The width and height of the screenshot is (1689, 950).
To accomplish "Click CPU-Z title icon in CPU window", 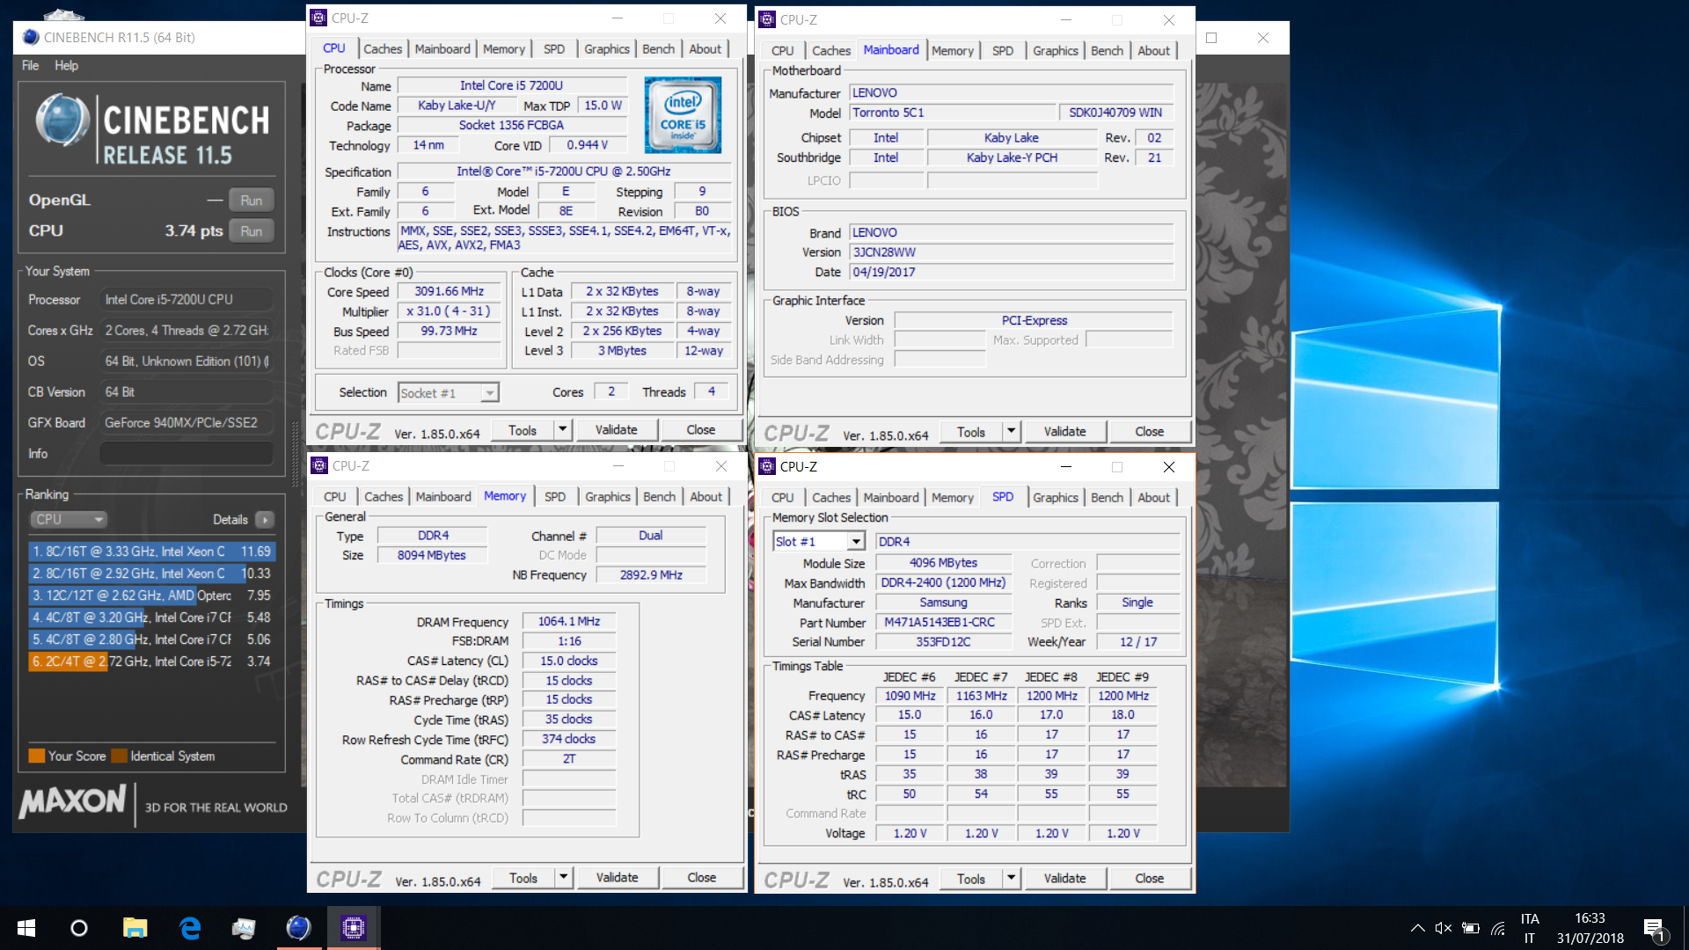I will tap(319, 18).
